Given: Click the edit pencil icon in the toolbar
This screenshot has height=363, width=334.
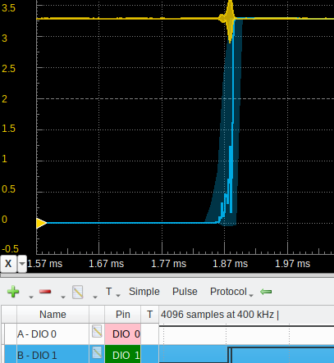Looking at the screenshot, I should click(x=78, y=292).
